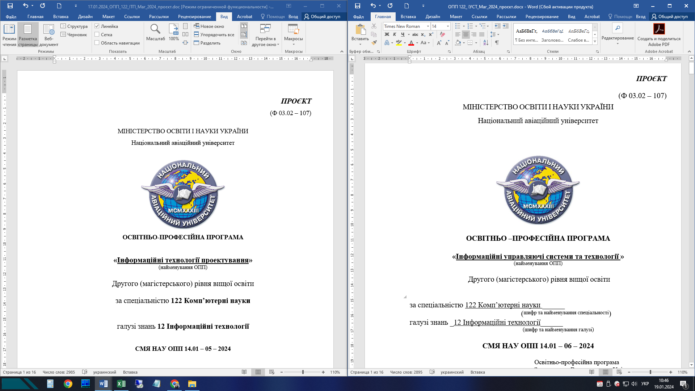Expand Перейти в другое окно dropdown
This screenshot has height=391, width=695.
pyautogui.click(x=266, y=35)
